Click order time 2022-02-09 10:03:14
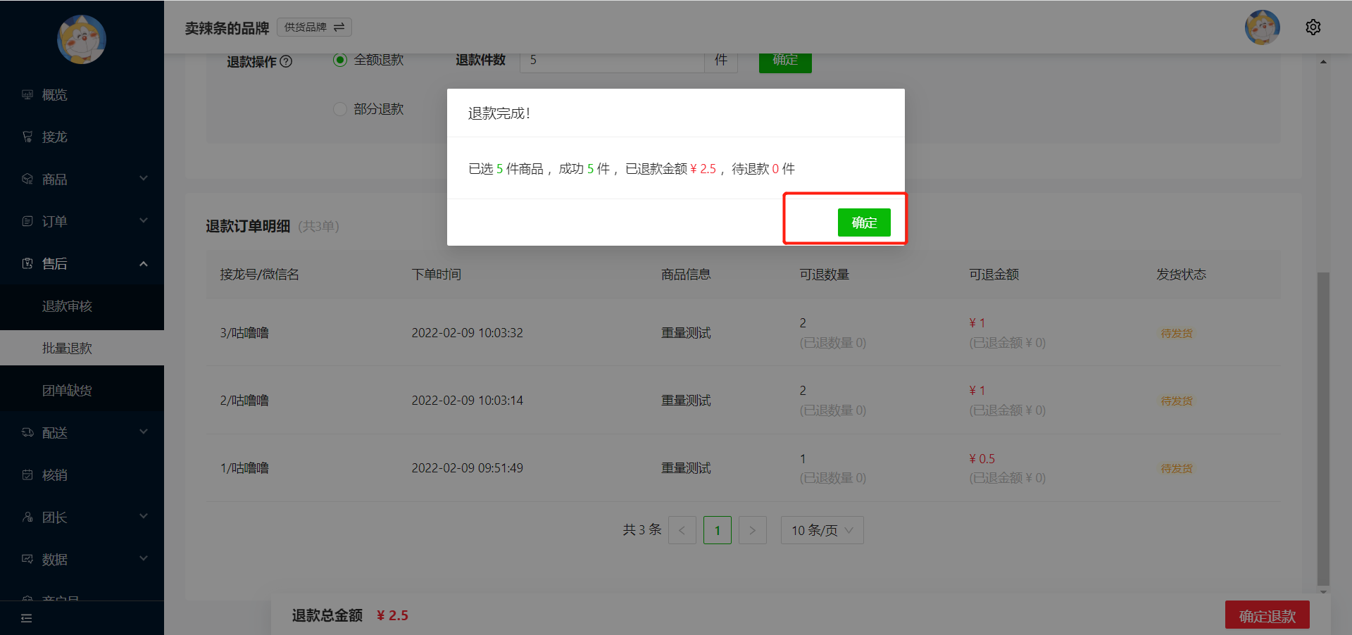This screenshot has width=1352, height=635. [468, 400]
